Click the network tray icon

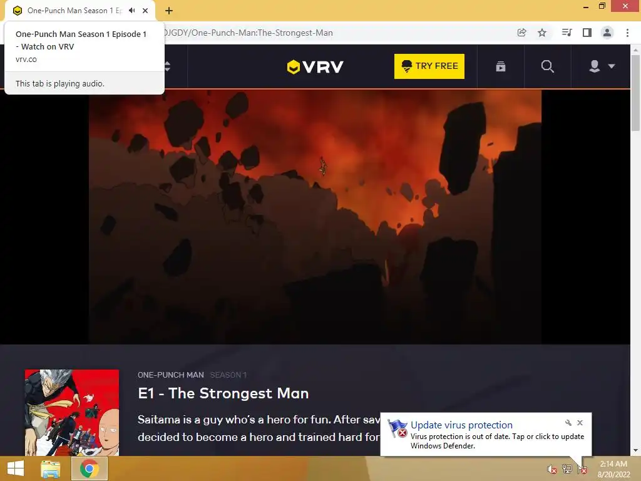click(x=567, y=469)
